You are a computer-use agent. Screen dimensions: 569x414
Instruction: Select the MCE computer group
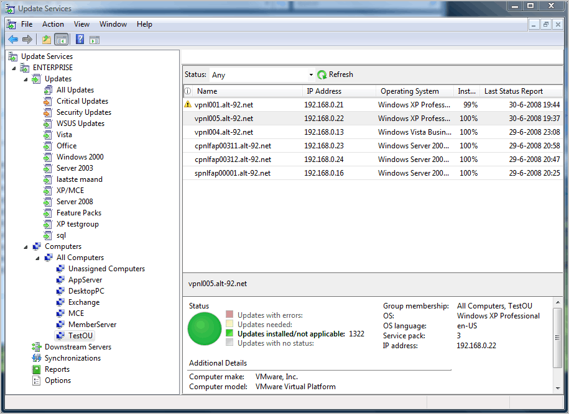[x=76, y=313]
